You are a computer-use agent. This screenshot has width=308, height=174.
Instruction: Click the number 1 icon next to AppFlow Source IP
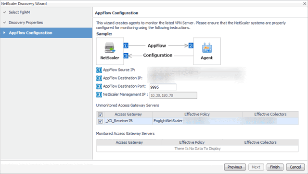pyautogui.click(x=99, y=70)
